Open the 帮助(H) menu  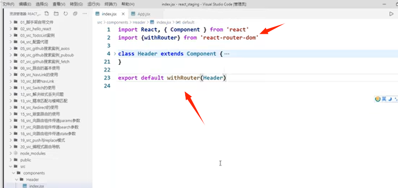click(x=128, y=4)
